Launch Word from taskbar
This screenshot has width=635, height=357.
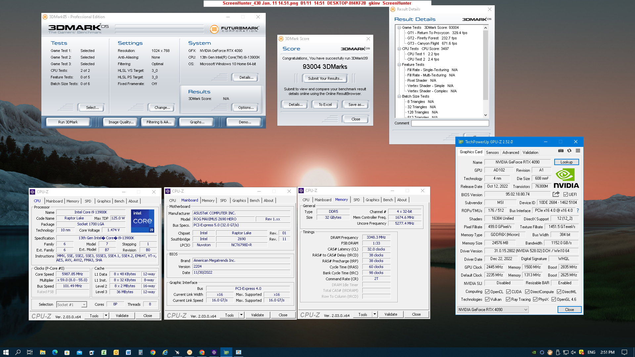pyautogui.click(x=128, y=352)
